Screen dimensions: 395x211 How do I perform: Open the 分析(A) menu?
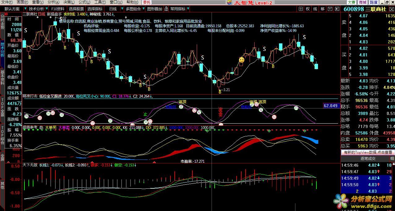point(54,2)
